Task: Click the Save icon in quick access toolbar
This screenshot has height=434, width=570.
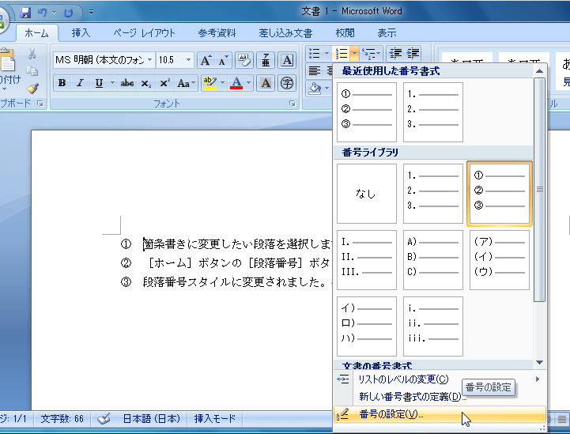Action: [25, 13]
